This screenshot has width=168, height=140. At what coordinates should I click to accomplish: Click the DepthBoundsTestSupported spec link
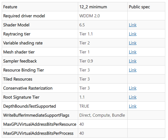coord(133,106)
